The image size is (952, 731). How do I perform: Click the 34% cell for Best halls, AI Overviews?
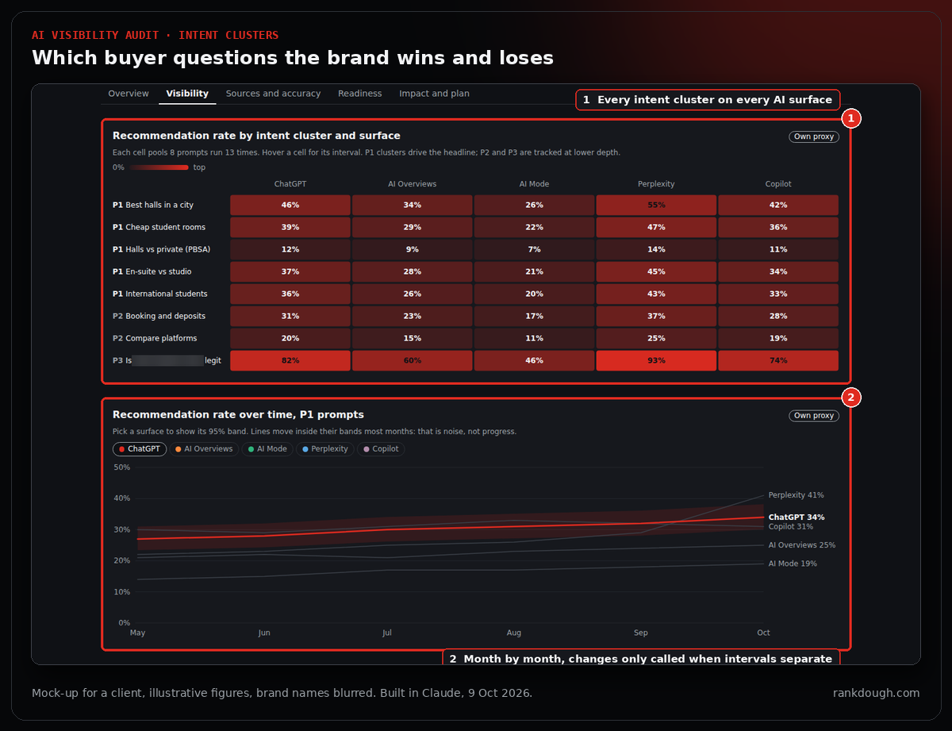412,205
